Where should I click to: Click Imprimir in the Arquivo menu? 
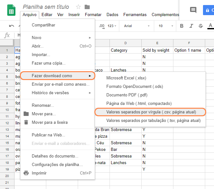point(39,173)
